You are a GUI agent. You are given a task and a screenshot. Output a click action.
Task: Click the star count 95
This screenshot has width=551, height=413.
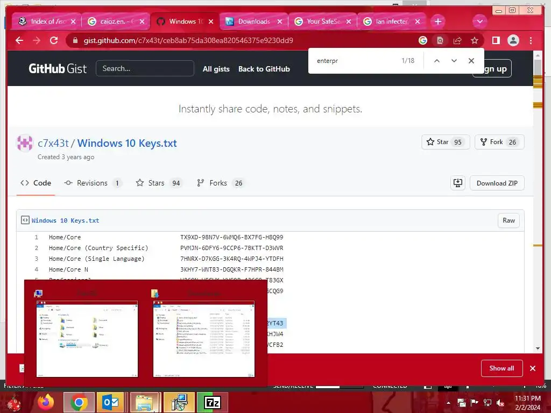click(x=457, y=142)
